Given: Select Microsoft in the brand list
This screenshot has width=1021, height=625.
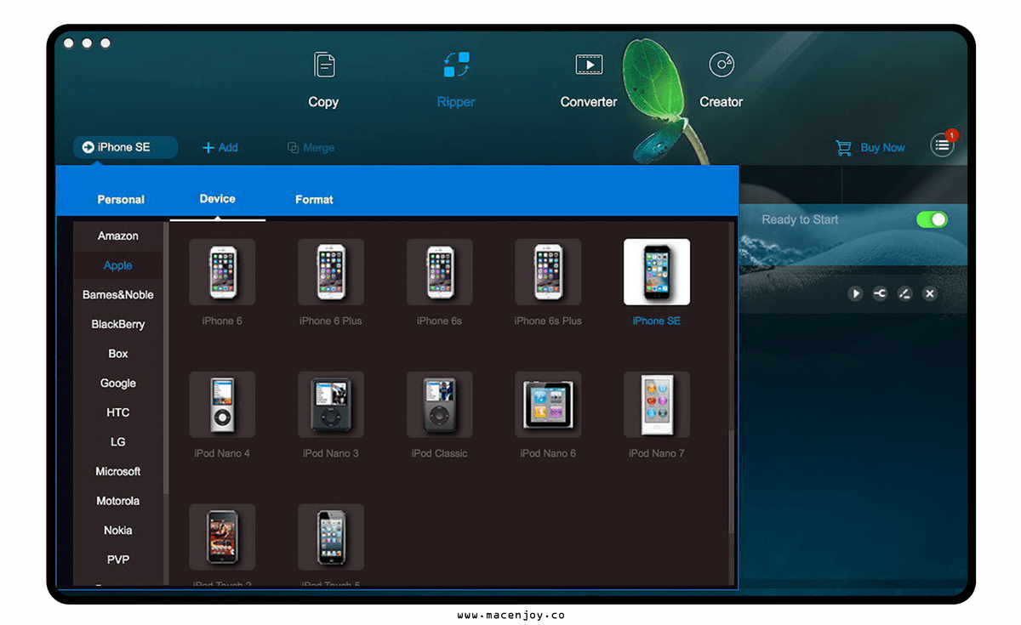Looking at the screenshot, I should pyautogui.click(x=118, y=472).
